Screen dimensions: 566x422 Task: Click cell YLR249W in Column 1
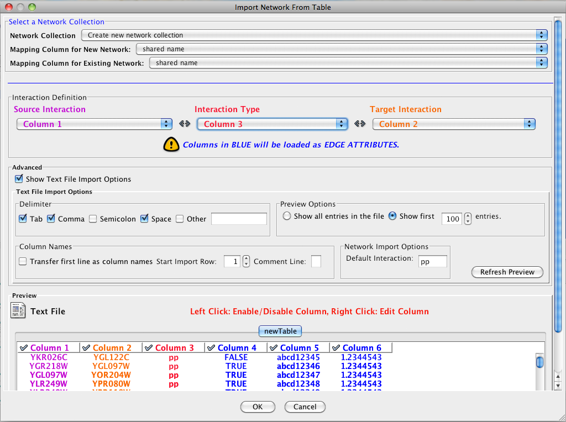point(49,384)
